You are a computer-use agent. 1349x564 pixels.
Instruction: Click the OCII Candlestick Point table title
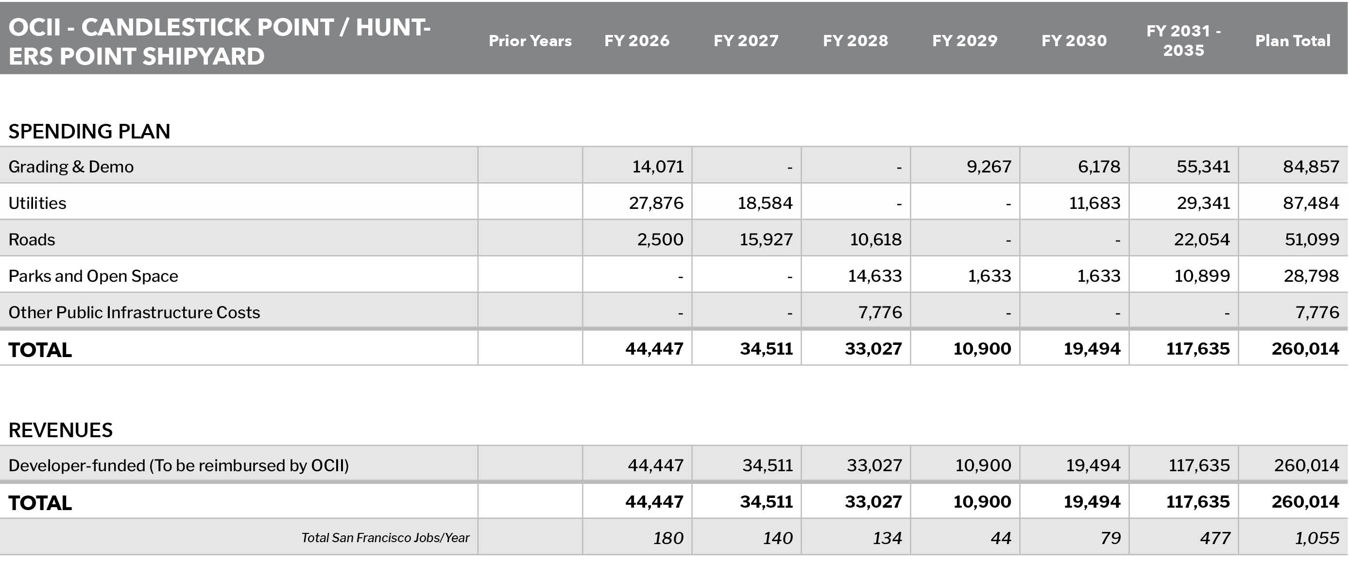pos(220,41)
